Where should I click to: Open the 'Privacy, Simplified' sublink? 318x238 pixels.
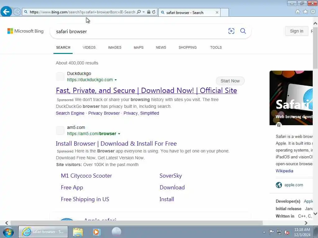[x=141, y=113]
